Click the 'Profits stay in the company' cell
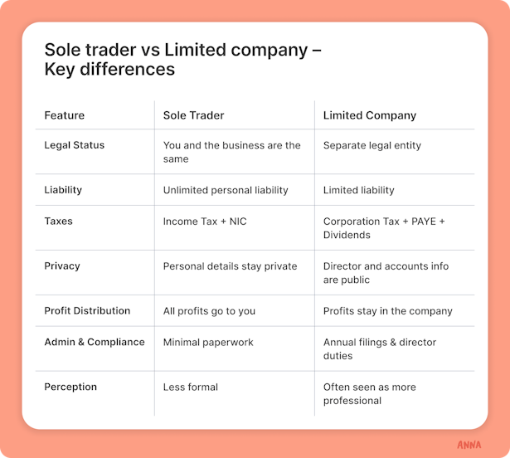Image resolution: width=510 pixels, height=458 pixels. click(x=388, y=311)
